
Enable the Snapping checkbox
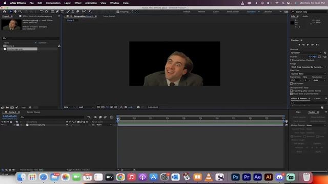click(118, 12)
